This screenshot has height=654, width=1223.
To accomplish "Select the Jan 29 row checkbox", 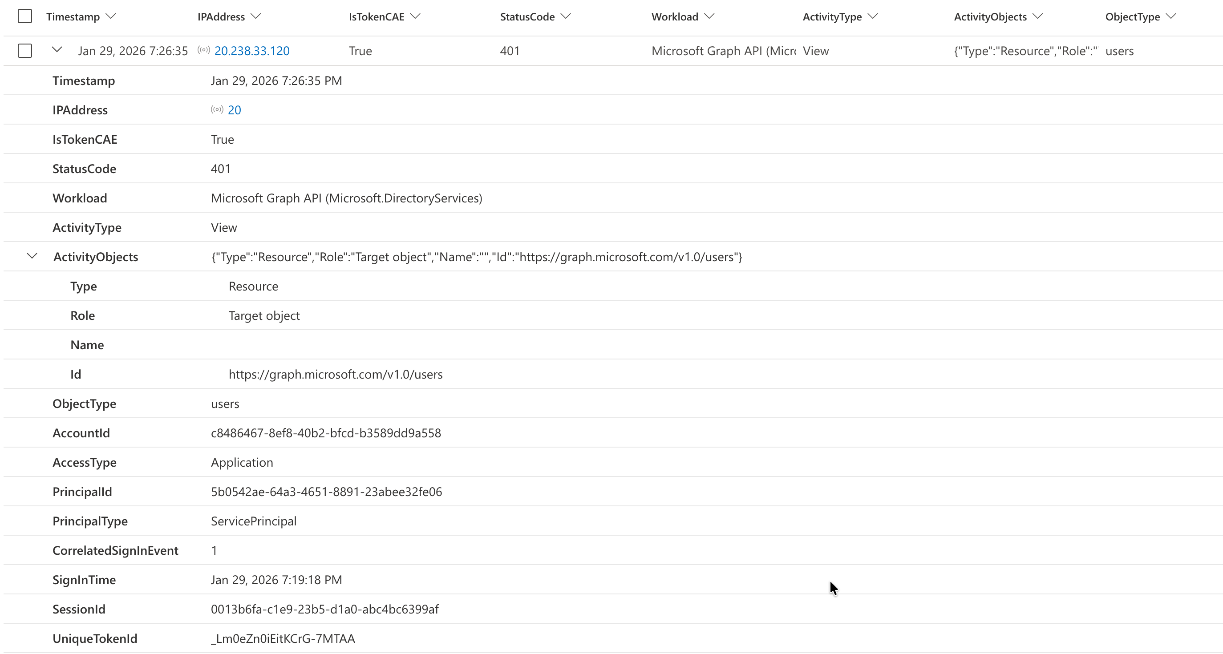I will point(24,51).
